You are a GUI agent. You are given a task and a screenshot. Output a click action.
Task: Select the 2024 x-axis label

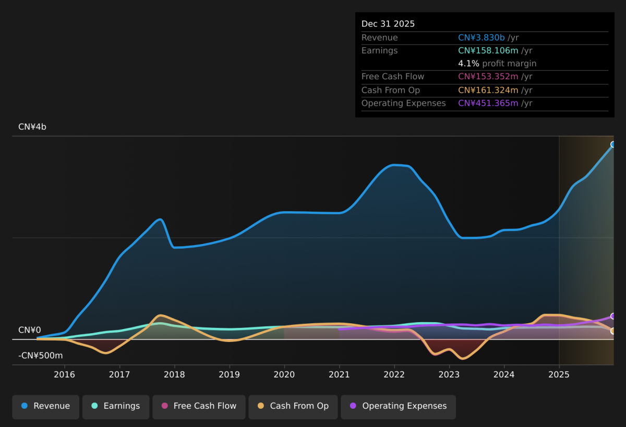[504, 374]
